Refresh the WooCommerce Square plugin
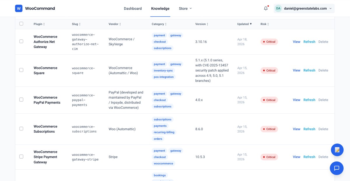350x181 pixels. pyautogui.click(x=309, y=70)
